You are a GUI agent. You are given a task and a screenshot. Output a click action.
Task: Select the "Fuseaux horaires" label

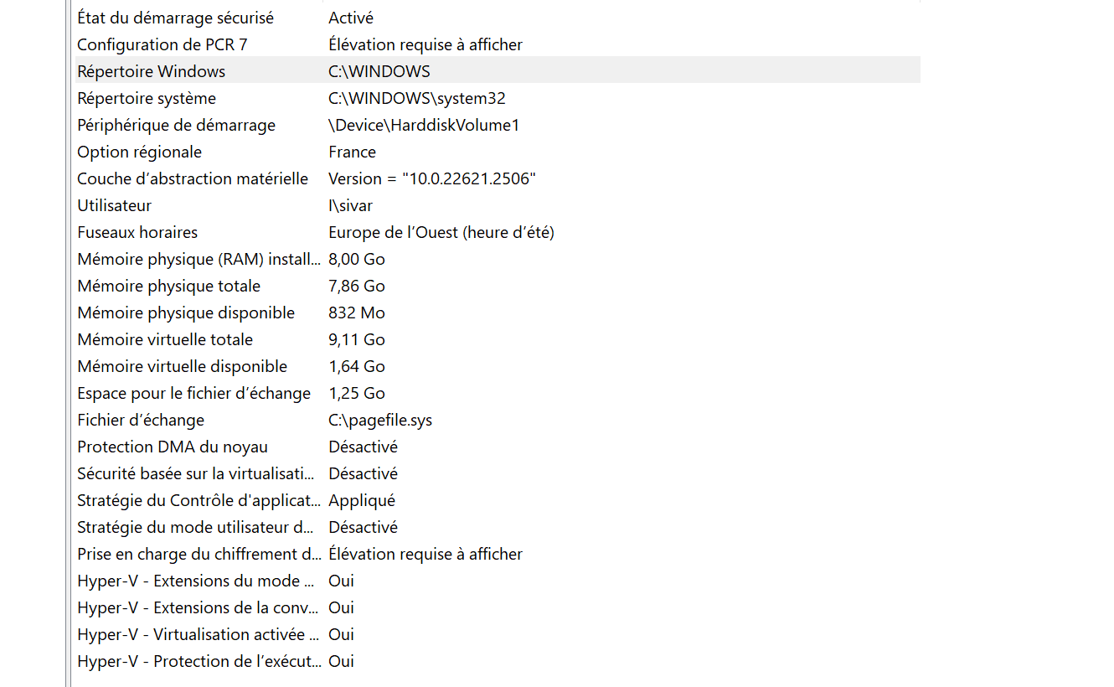137,232
